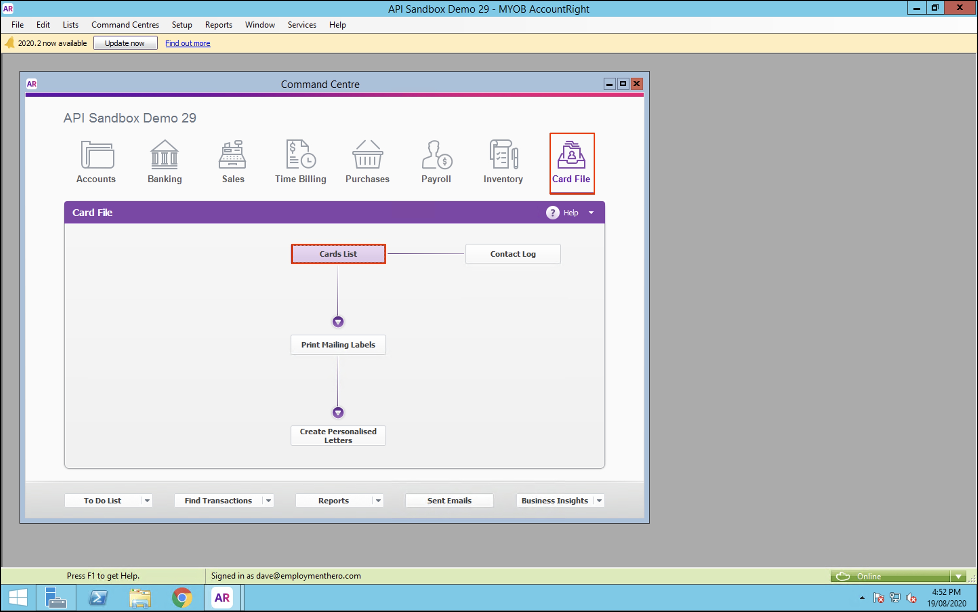Screen dimensions: 978x612
Task: Open the Business Insights dropdown arrow
Action: pyautogui.click(x=599, y=501)
